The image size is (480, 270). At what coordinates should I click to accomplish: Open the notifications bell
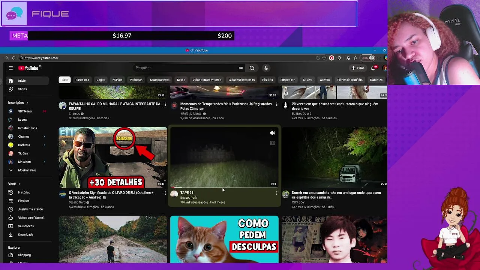tap(373, 68)
